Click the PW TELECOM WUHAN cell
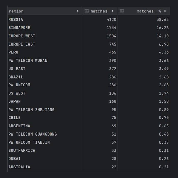Viewport: 178px width, 178px height. tap(28, 61)
